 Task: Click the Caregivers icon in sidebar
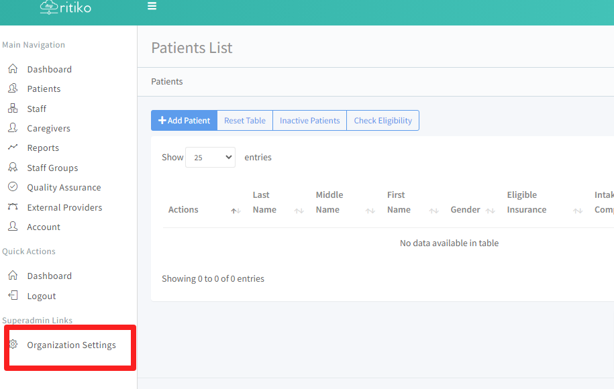[x=13, y=128]
